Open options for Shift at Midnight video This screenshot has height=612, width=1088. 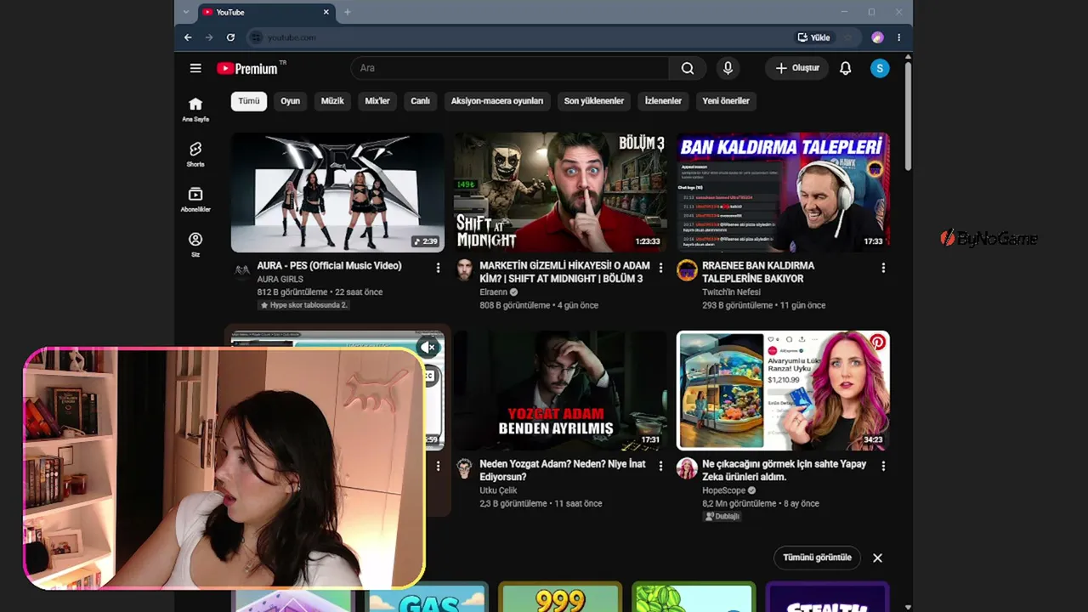[x=660, y=268]
